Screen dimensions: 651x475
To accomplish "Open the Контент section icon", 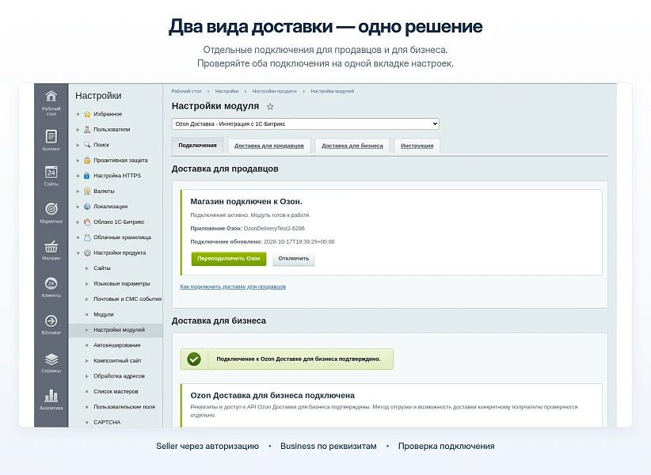I will (51, 136).
